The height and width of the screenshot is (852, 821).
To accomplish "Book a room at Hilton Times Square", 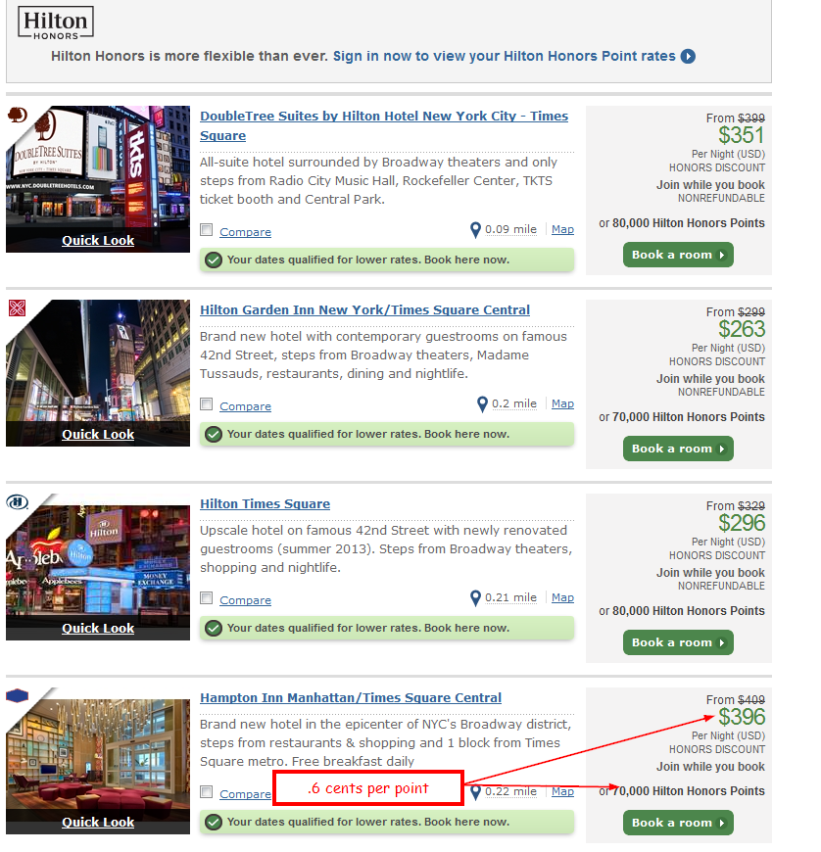I will pos(678,642).
